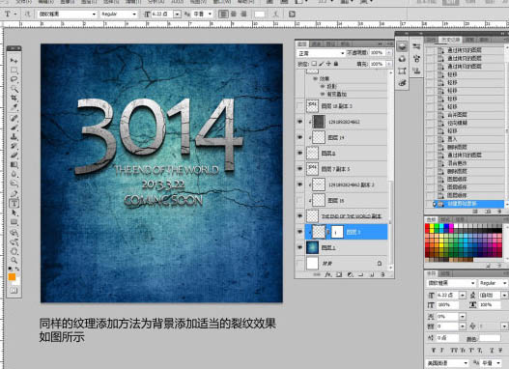Open the 正常 blend mode dropdown

321,53
